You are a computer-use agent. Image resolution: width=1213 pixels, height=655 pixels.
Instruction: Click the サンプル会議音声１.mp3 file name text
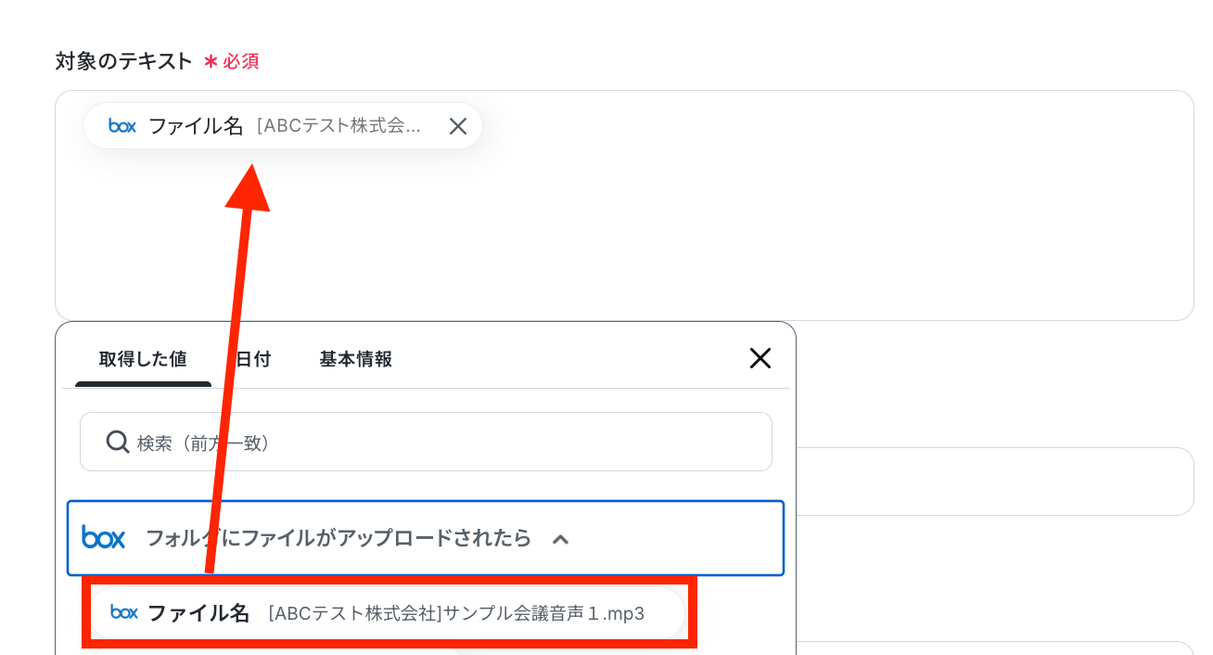pyautogui.click(x=456, y=613)
